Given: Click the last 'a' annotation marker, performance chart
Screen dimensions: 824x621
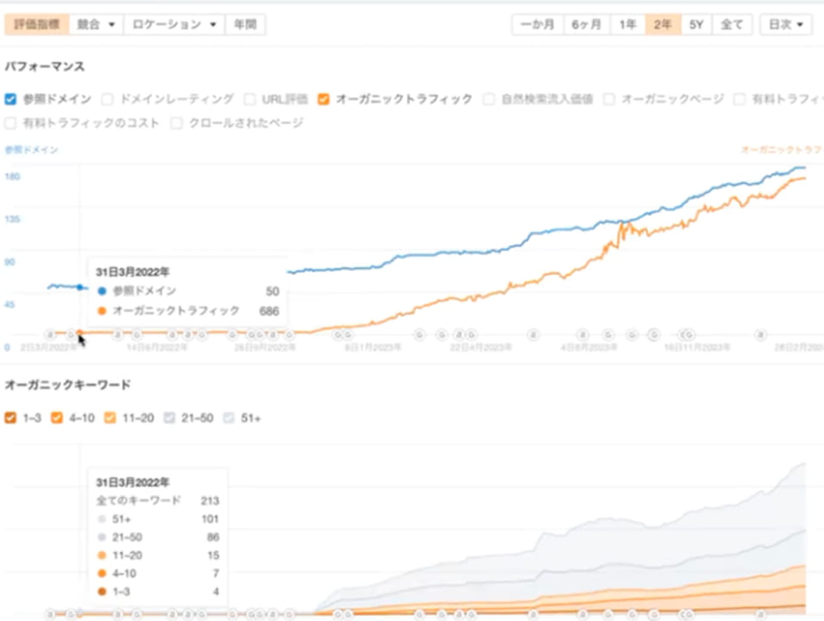Looking at the screenshot, I should (x=760, y=335).
